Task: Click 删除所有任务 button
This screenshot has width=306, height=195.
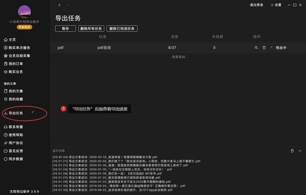Action: (x=91, y=29)
